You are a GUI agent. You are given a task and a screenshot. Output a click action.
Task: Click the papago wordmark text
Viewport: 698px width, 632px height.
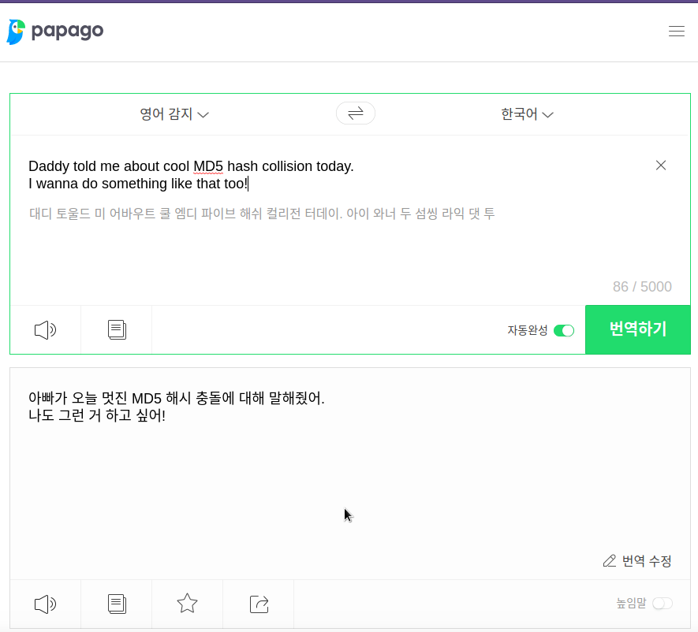coord(67,32)
